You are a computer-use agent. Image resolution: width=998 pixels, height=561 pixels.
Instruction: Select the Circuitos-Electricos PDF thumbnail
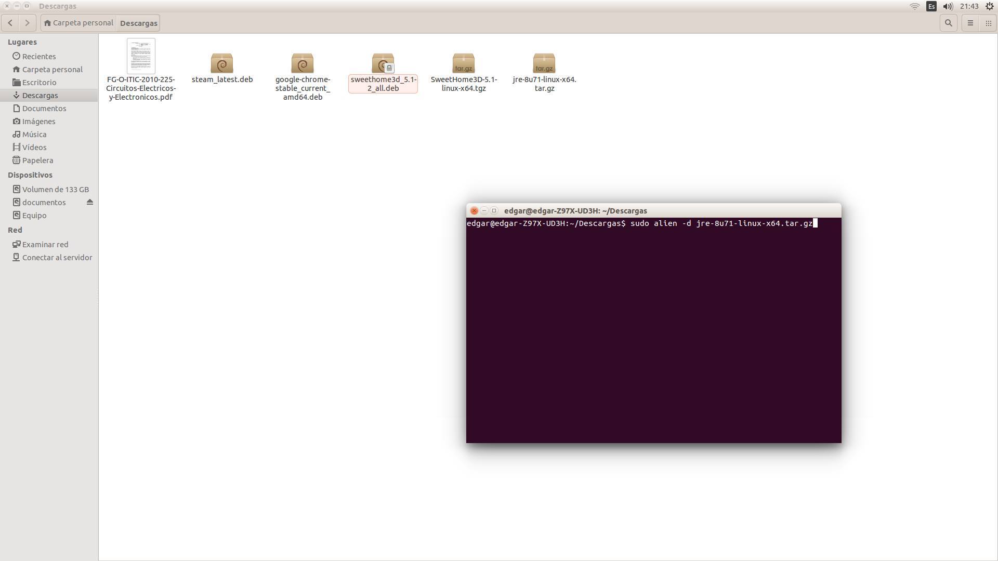tap(141, 56)
